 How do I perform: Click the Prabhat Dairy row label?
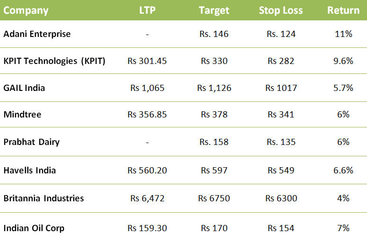click(x=32, y=142)
